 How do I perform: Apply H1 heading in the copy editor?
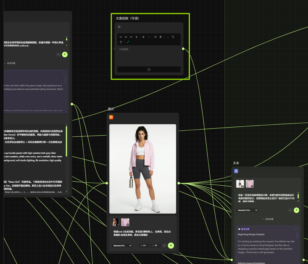coord(121,37)
